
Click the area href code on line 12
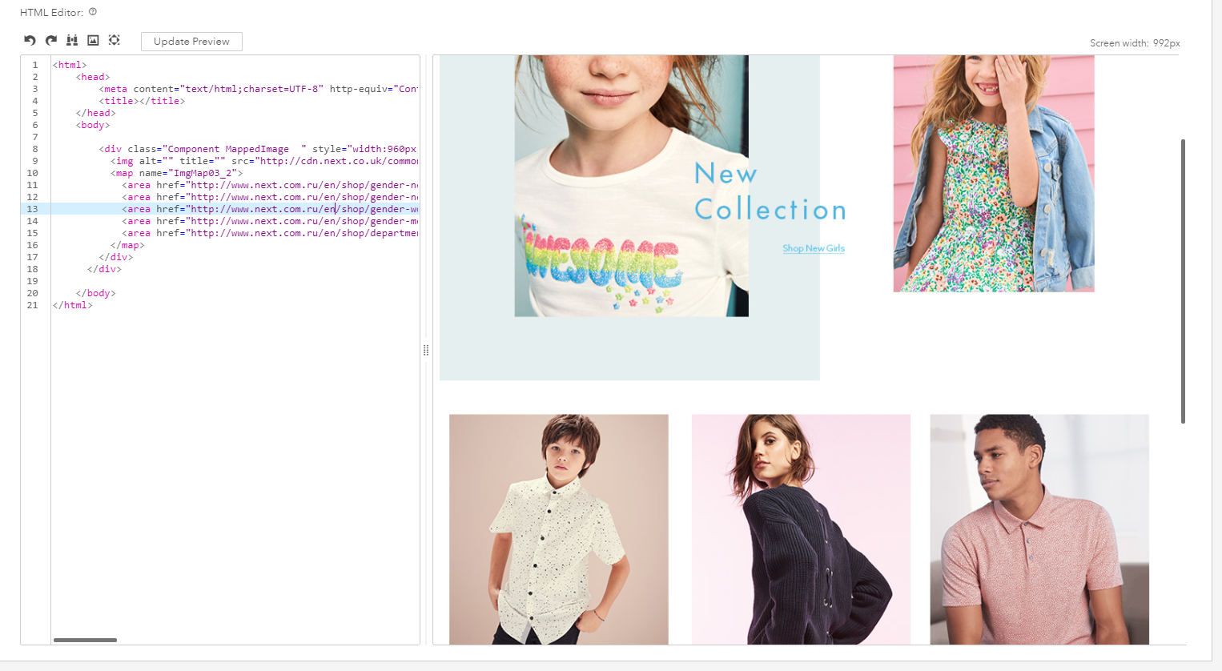click(270, 197)
